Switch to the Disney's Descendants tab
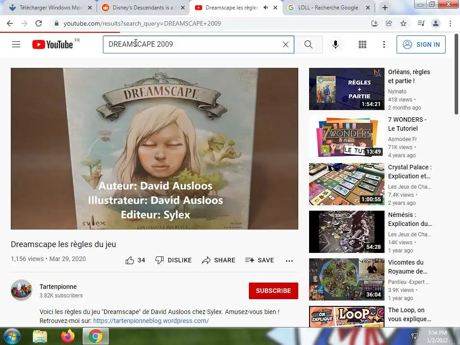The height and width of the screenshot is (345, 460). tap(142, 8)
